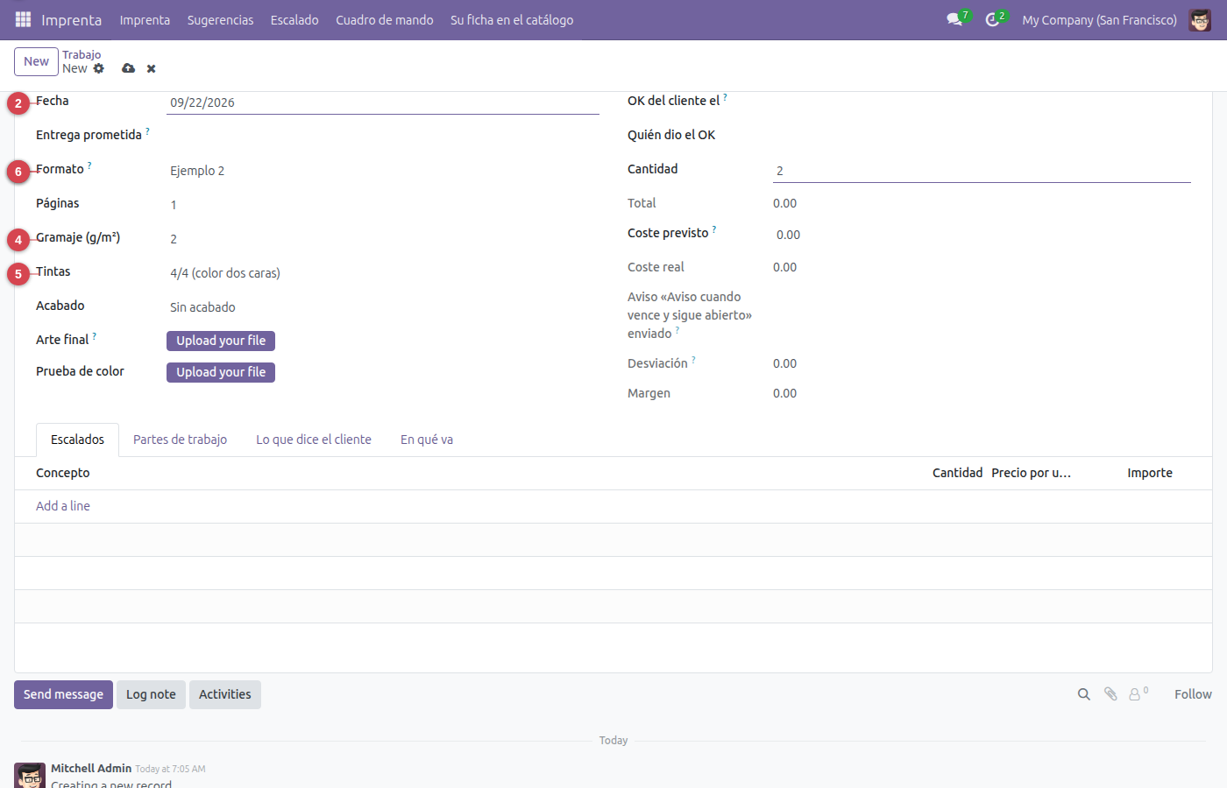Discard changes with the X icon
1227x788 pixels.
152,68
